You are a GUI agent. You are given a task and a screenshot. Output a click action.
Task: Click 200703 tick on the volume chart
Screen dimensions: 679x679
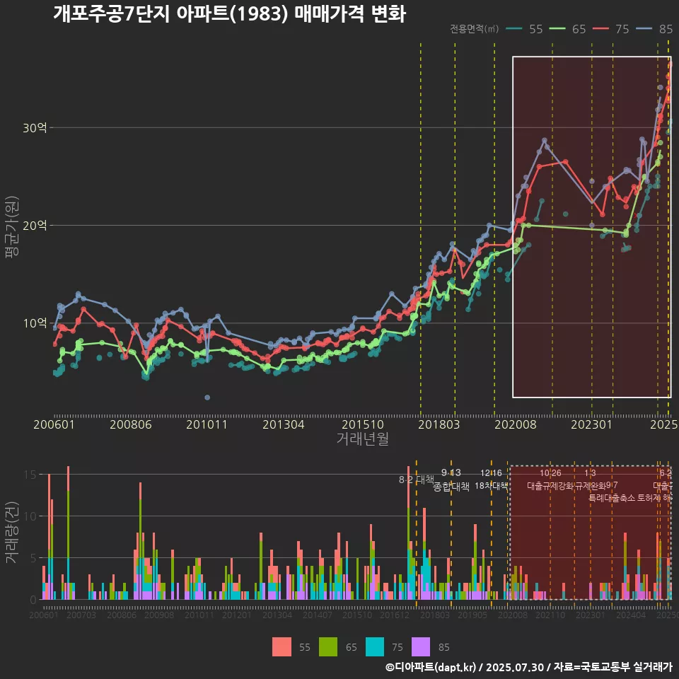click(81, 615)
